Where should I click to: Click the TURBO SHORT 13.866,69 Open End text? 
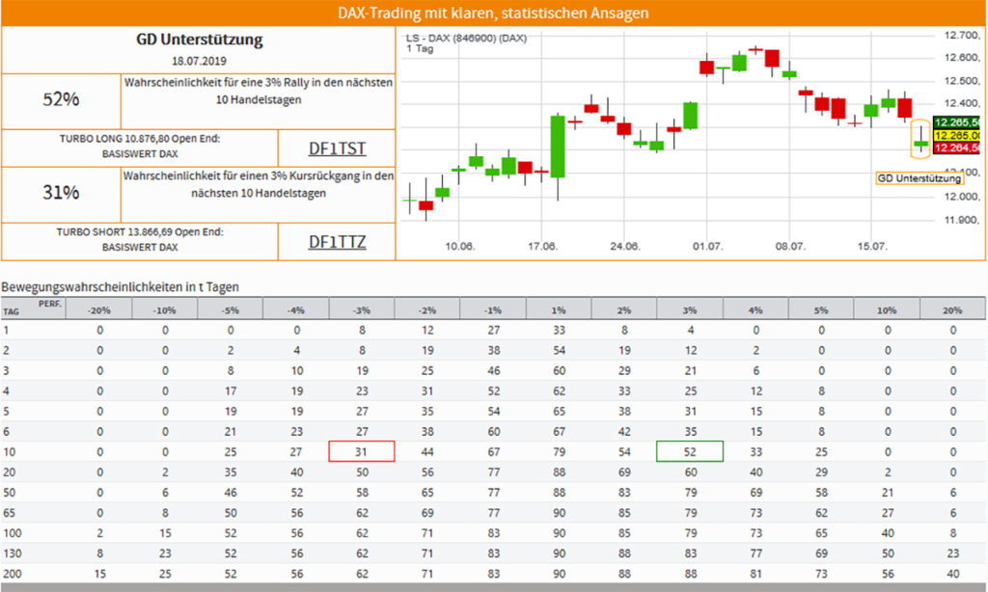(x=140, y=231)
